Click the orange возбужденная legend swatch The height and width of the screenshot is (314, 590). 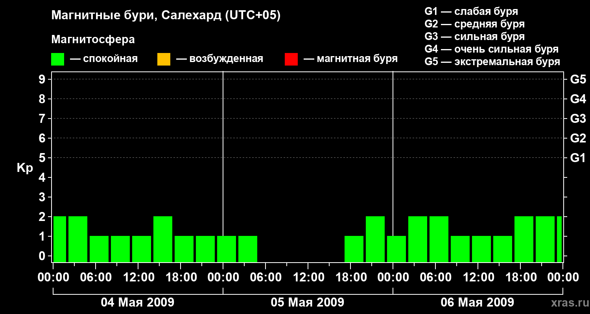click(164, 59)
